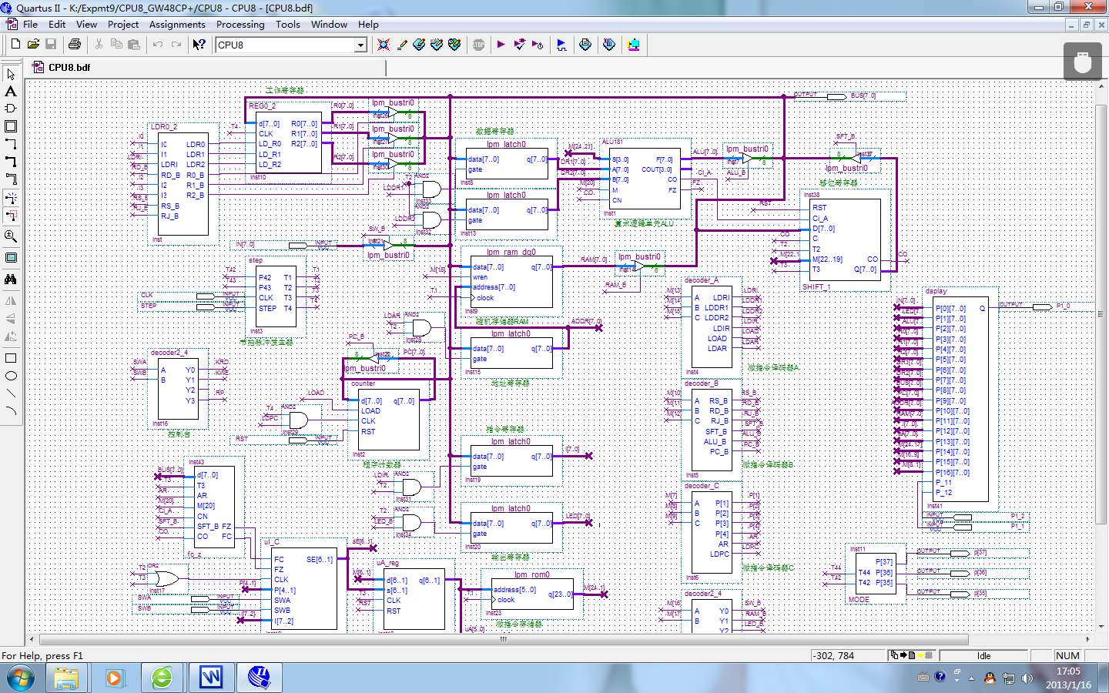Viewport: 1109px width, 693px height.
Task: Redo the last undone action
Action: pyautogui.click(x=176, y=45)
